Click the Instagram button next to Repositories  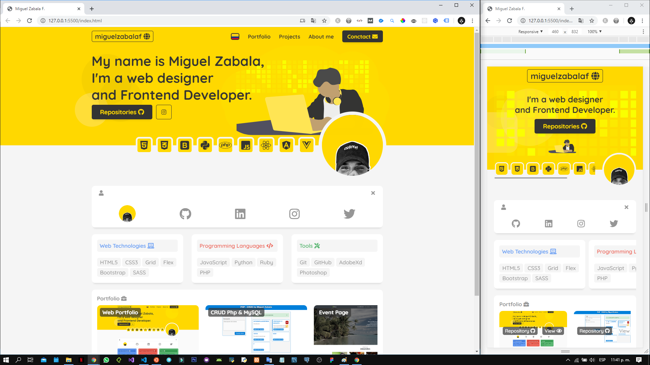click(x=164, y=112)
